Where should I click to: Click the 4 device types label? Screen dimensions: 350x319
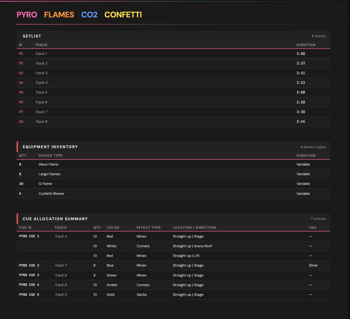pyautogui.click(x=313, y=147)
